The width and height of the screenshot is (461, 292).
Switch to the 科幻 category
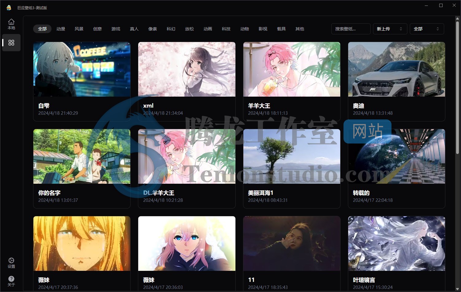tap(171, 29)
